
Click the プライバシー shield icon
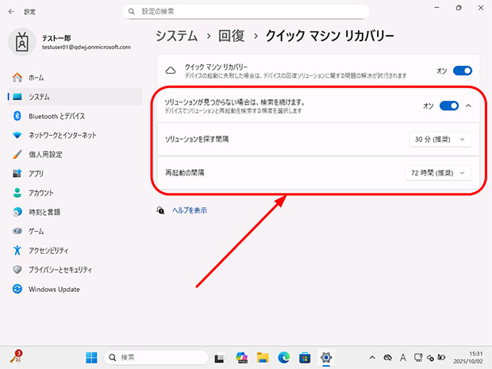pos(17,270)
